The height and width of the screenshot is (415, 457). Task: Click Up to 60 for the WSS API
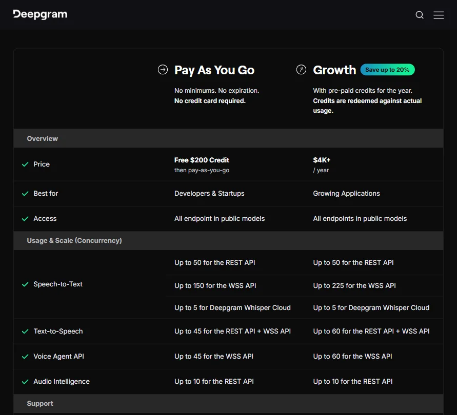[x=352, y=356]
